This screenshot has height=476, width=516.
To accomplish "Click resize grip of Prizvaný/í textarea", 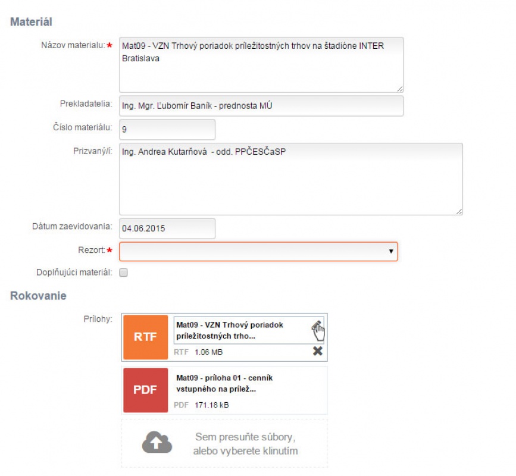I will [459, 211].
